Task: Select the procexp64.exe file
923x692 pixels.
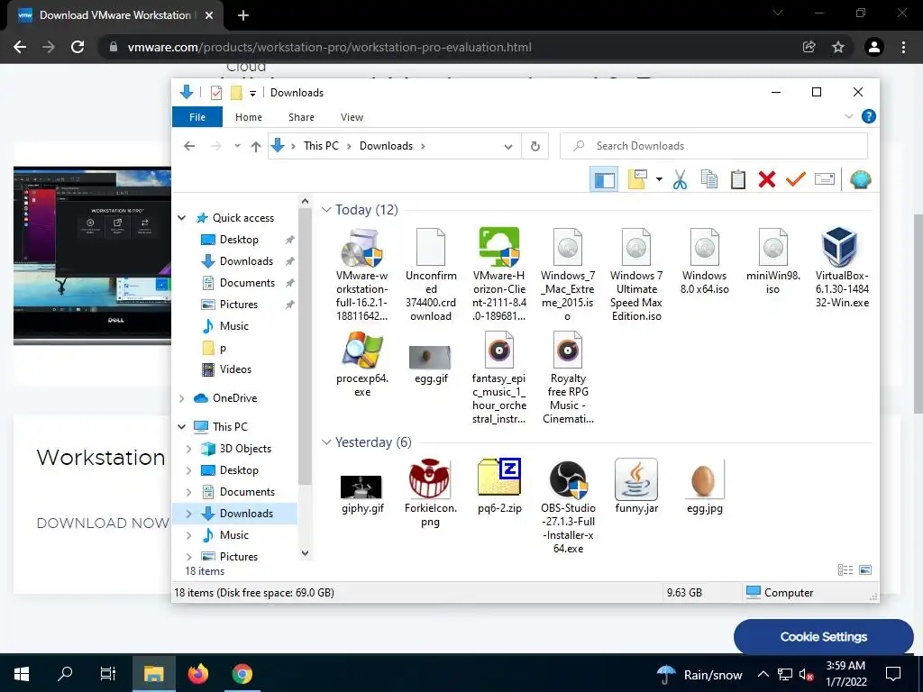Action: point(362,364)
